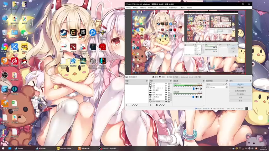Open 麦克风/Aux mixer gear settings
The height and width of the screenshot is (151, 269).
201,89
